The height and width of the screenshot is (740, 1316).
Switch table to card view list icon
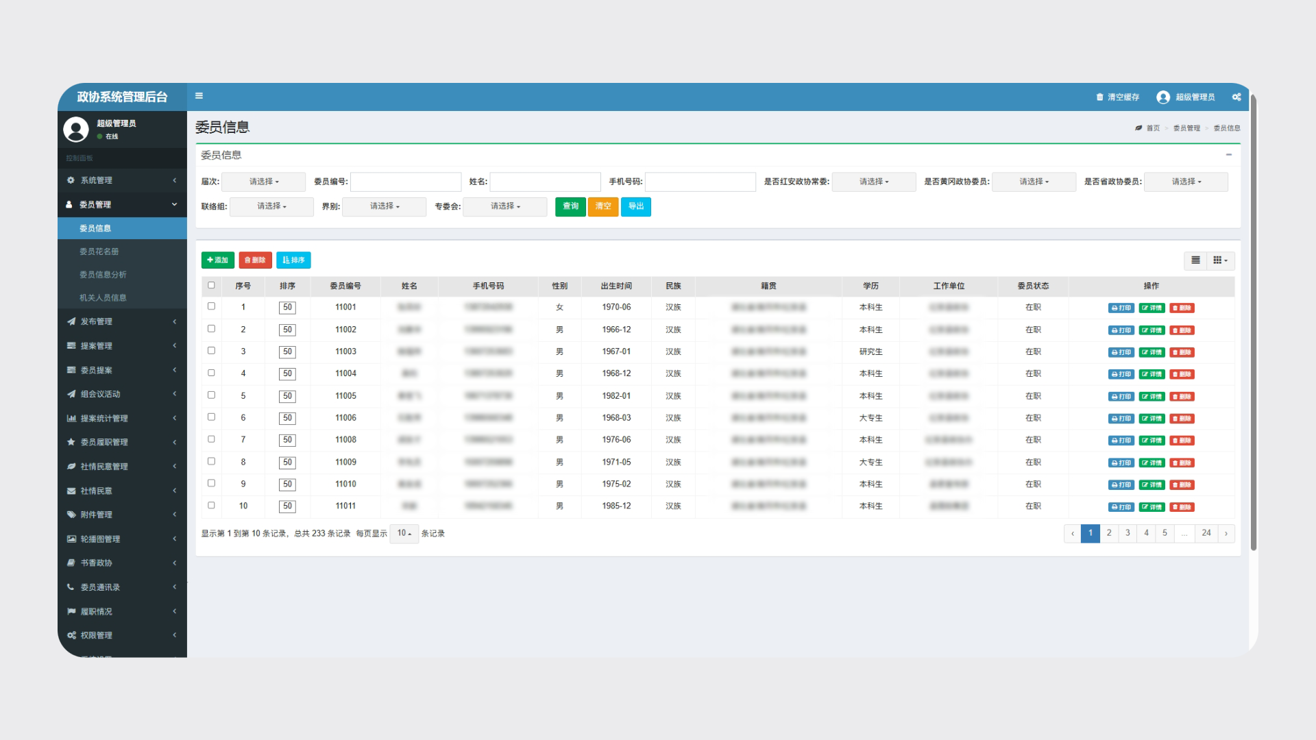(1195, 260)
